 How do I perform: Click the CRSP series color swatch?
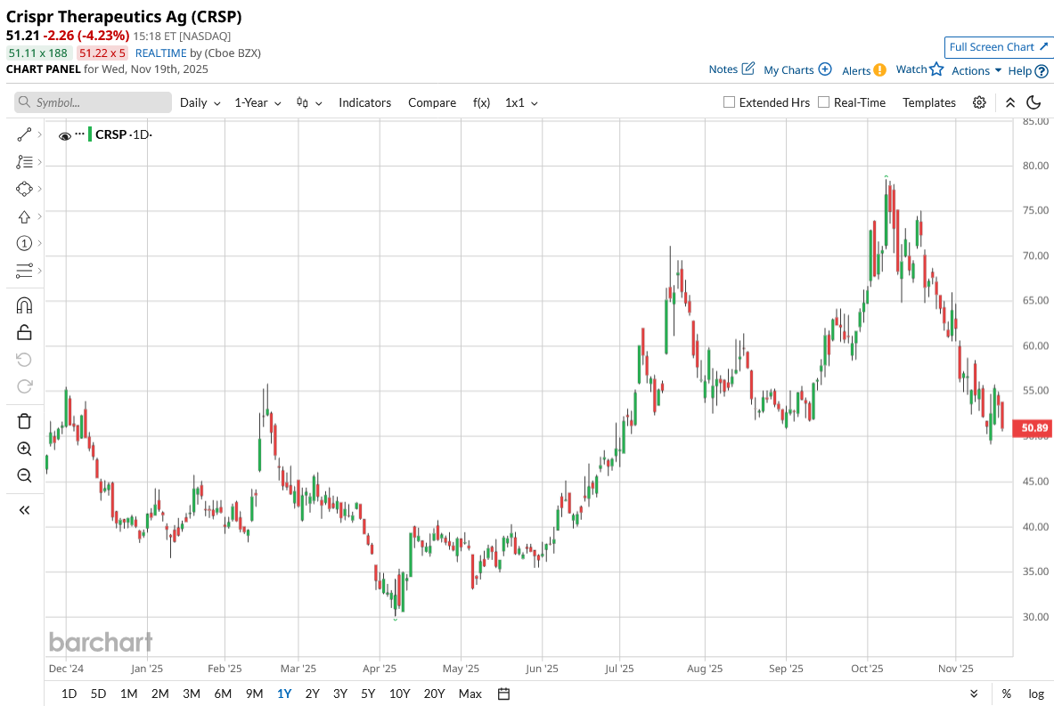(90, 134)
